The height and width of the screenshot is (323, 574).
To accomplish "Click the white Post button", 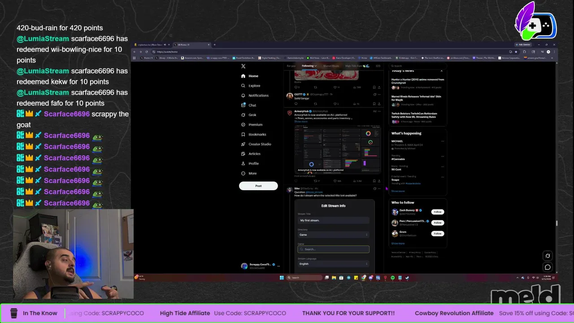I will coord(258,186).
